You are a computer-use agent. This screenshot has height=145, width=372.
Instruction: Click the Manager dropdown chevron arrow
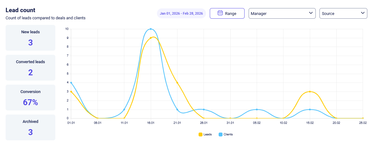pos(310,13)
